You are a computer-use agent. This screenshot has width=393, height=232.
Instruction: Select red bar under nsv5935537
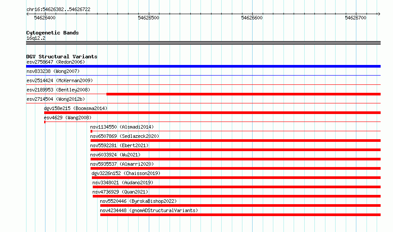point(236,168)
